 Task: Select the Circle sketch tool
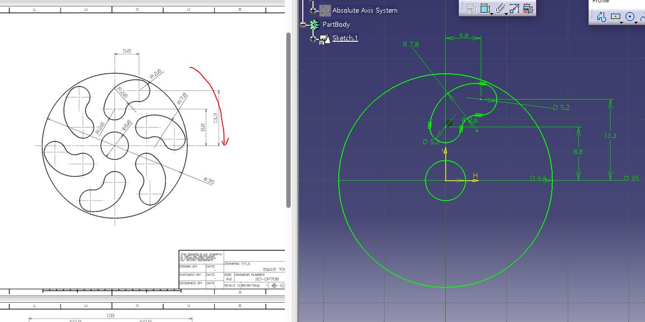coord(630,17)
